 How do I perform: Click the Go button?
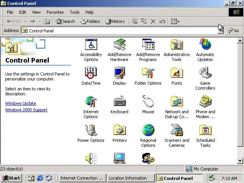click(234, 30)
